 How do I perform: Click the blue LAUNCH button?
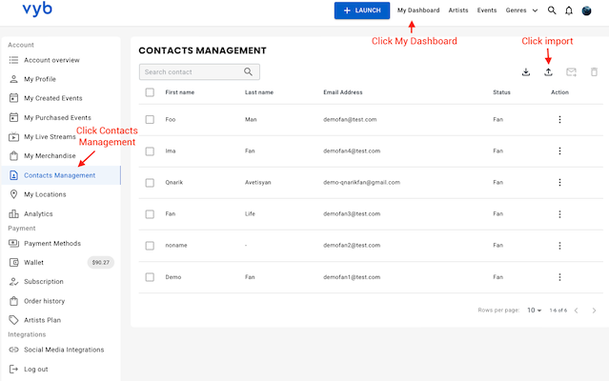point(362,10)
